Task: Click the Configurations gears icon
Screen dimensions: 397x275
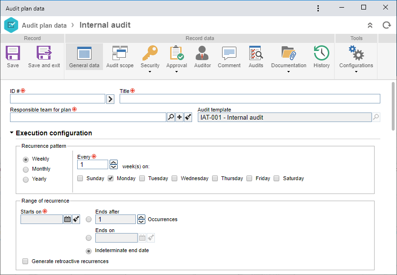Action: [356, 53]
